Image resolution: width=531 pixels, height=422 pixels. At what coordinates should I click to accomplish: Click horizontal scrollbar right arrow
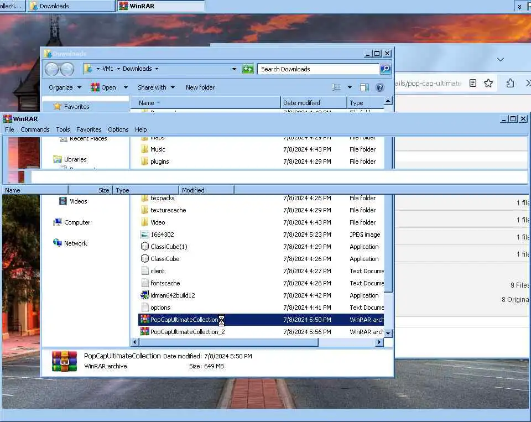(x=379, y=342)
